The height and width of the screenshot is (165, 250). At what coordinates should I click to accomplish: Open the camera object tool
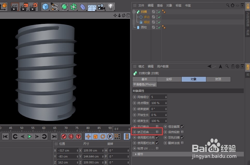101,6
